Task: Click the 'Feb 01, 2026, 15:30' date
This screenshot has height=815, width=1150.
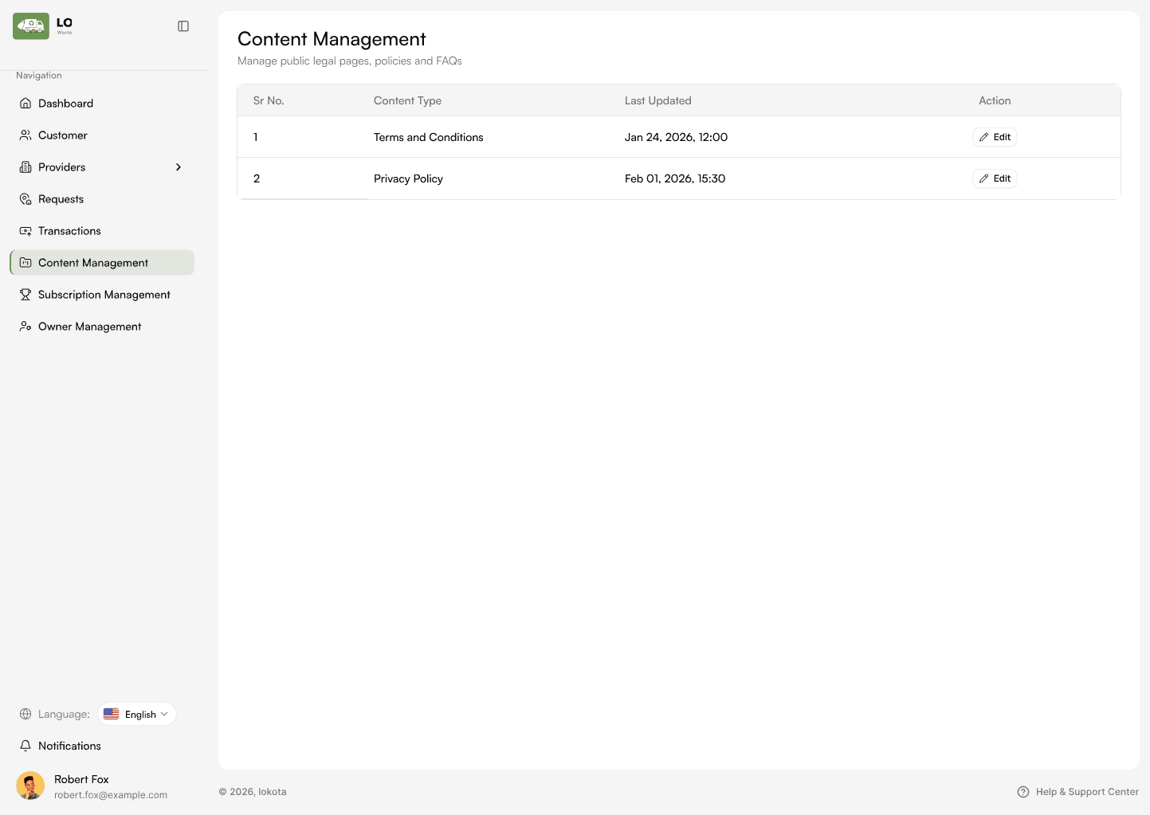Action: tap(675, 178)
